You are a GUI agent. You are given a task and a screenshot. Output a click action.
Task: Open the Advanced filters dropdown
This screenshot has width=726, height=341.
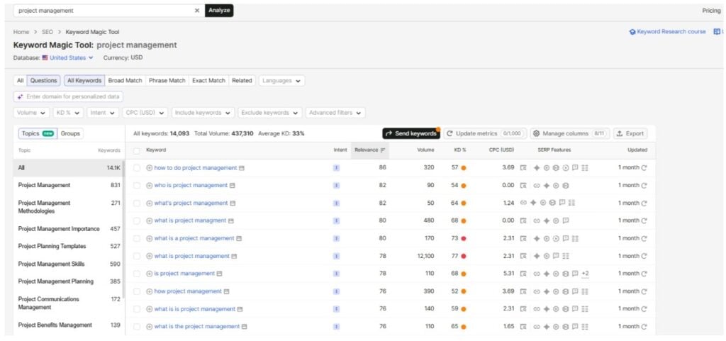(335, 113)
